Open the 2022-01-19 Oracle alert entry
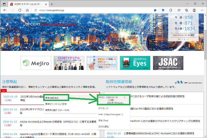Screen dimensions: 207x138 click(50, 98)
